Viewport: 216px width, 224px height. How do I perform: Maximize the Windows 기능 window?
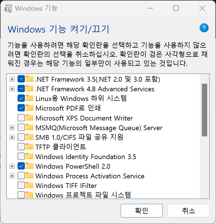point(176,8)
